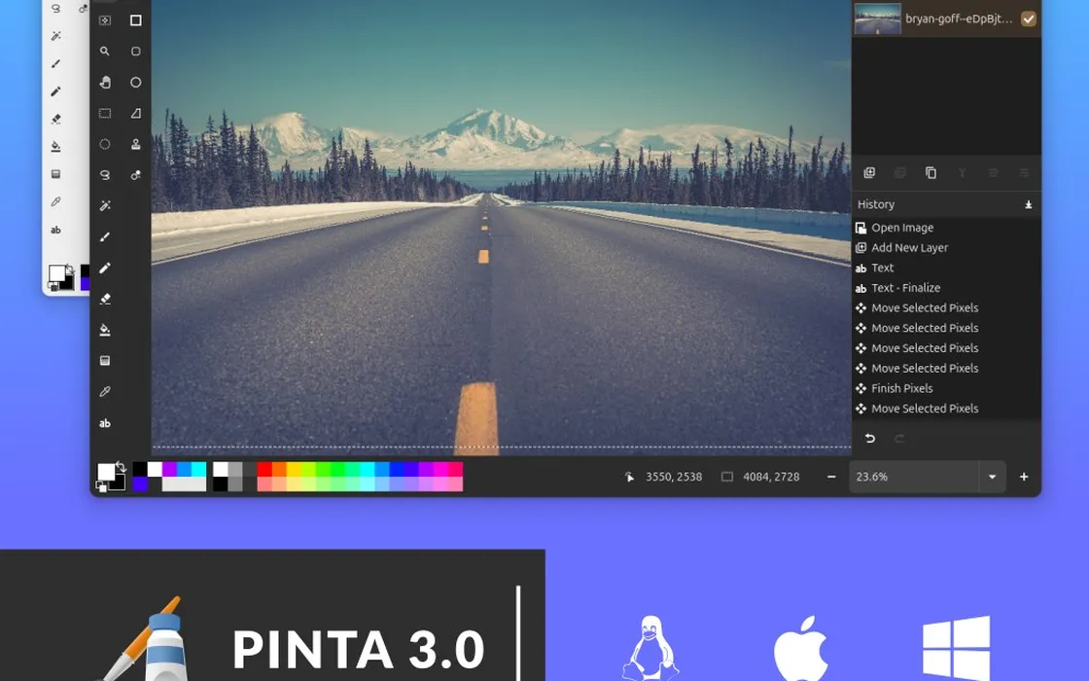Click selection size readout 4084, 2728
This screenshot has width=1089, height=681.
point(771,477)
